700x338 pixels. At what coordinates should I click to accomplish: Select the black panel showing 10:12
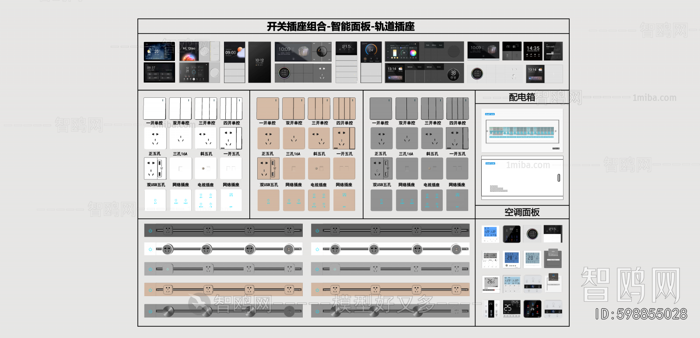(259, 62)
